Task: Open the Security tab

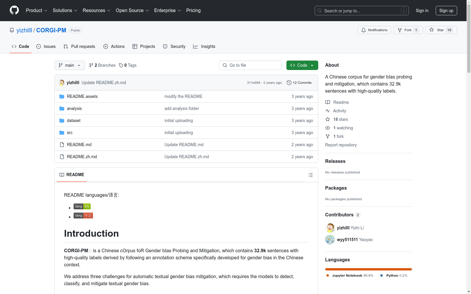Action: point(174,46)
